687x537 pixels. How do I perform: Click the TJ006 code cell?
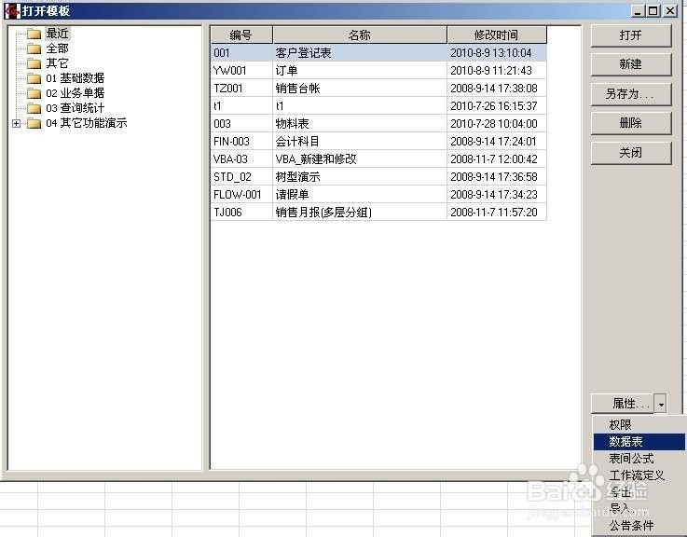241,213
